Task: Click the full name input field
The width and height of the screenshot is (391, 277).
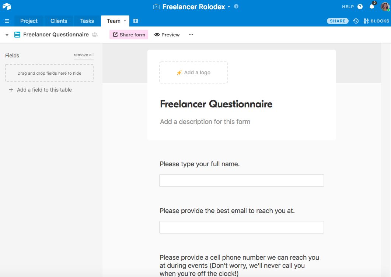Action: (x=241, y=181)
